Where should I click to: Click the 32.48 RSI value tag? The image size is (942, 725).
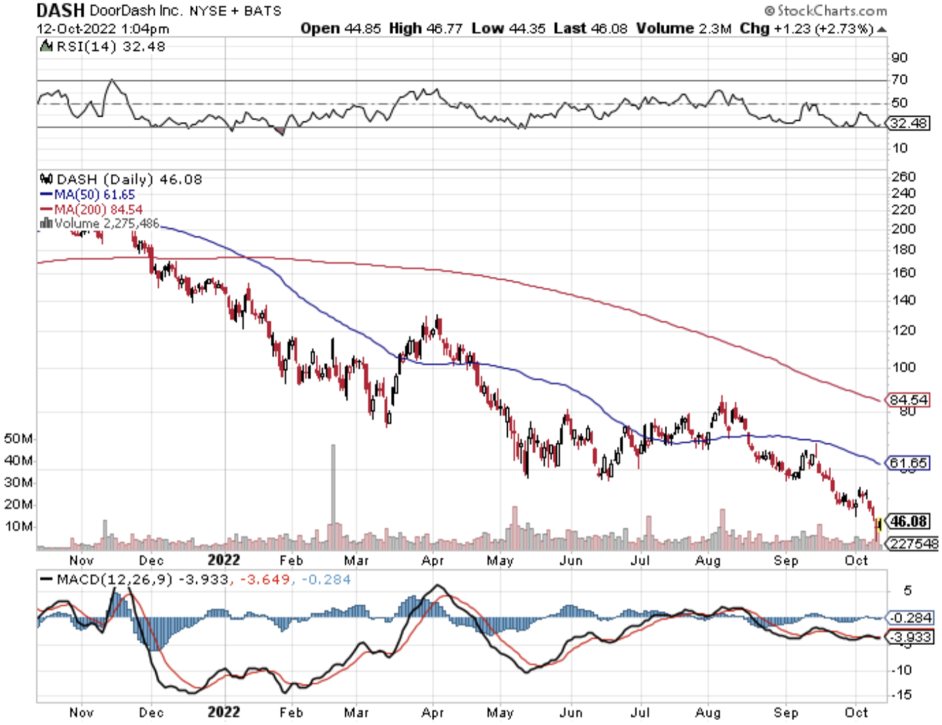pos(909,123)
